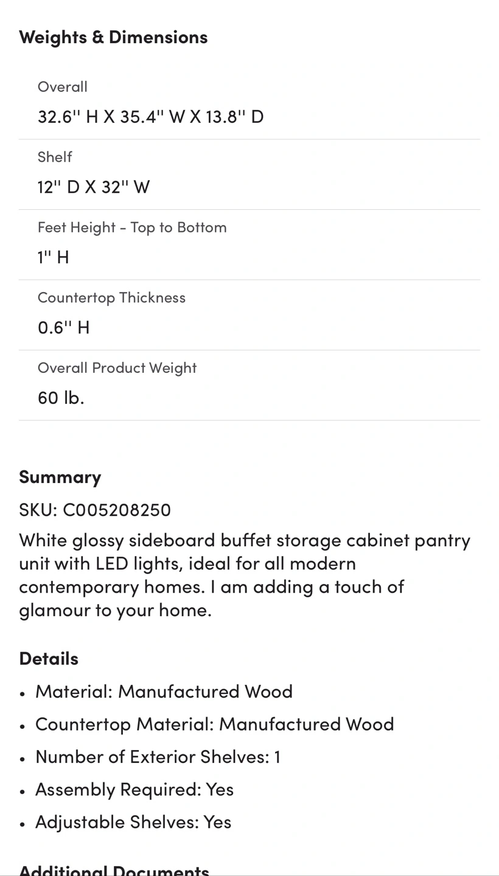Select the 60 lb. weight value
This screenshot has width=499, height=876.
tap(61, 398)
